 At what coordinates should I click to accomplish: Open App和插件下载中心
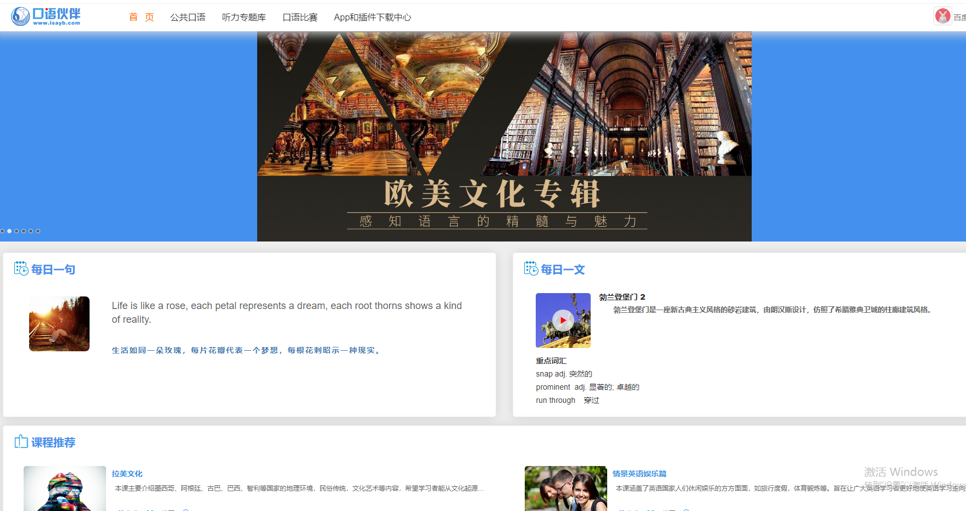(373, 17)
